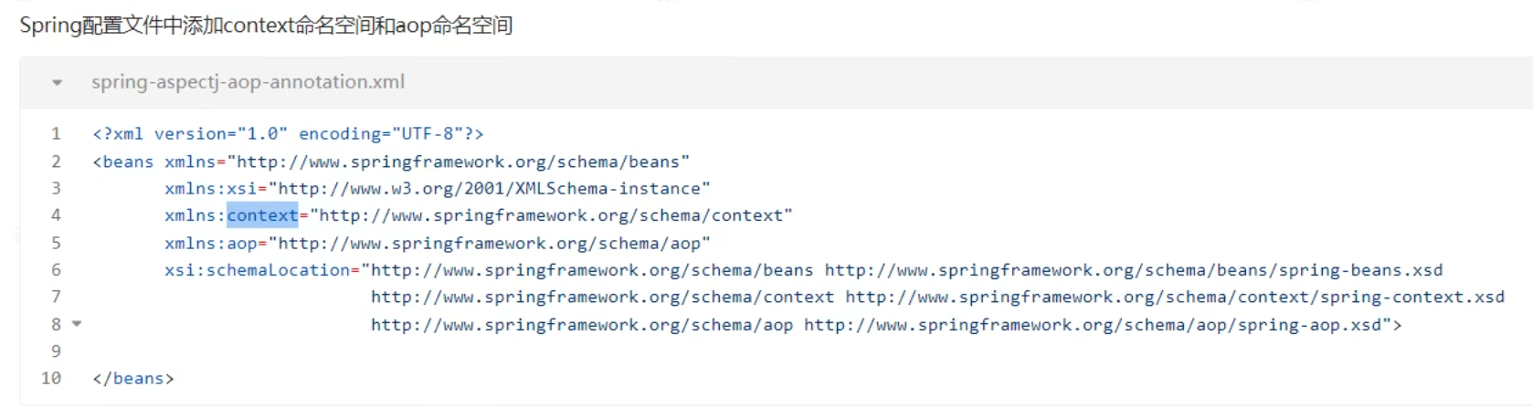Click line number 10 in the gutter
Screen dimensions: 1533x418
click(52, 378)
